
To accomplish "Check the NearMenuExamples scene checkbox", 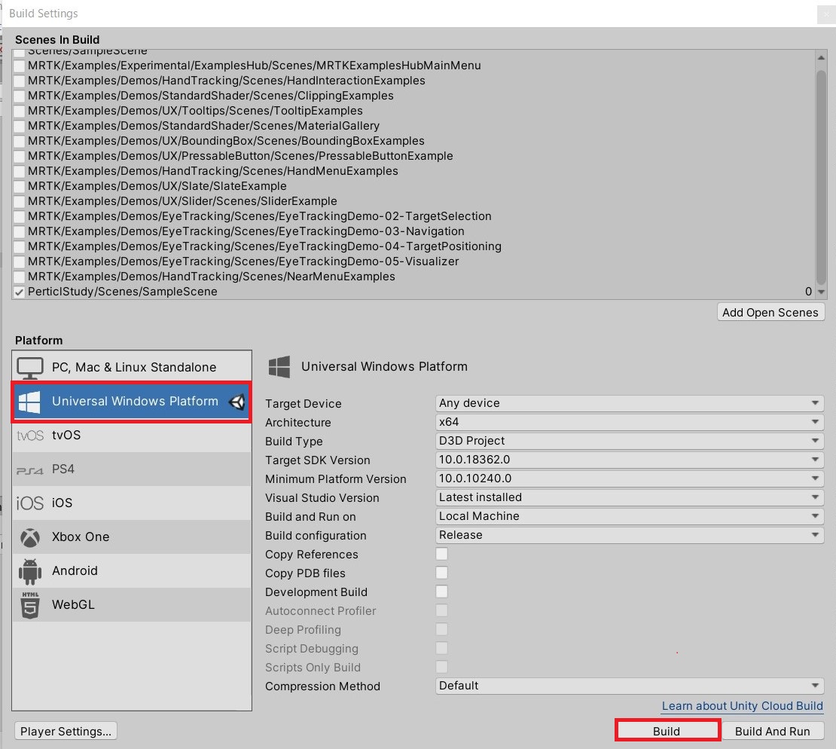I will pyautogui.click(x=20, y=277).
